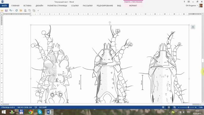Switch to Web Layout view icon

pyautogui.click(x=174, y=107)
